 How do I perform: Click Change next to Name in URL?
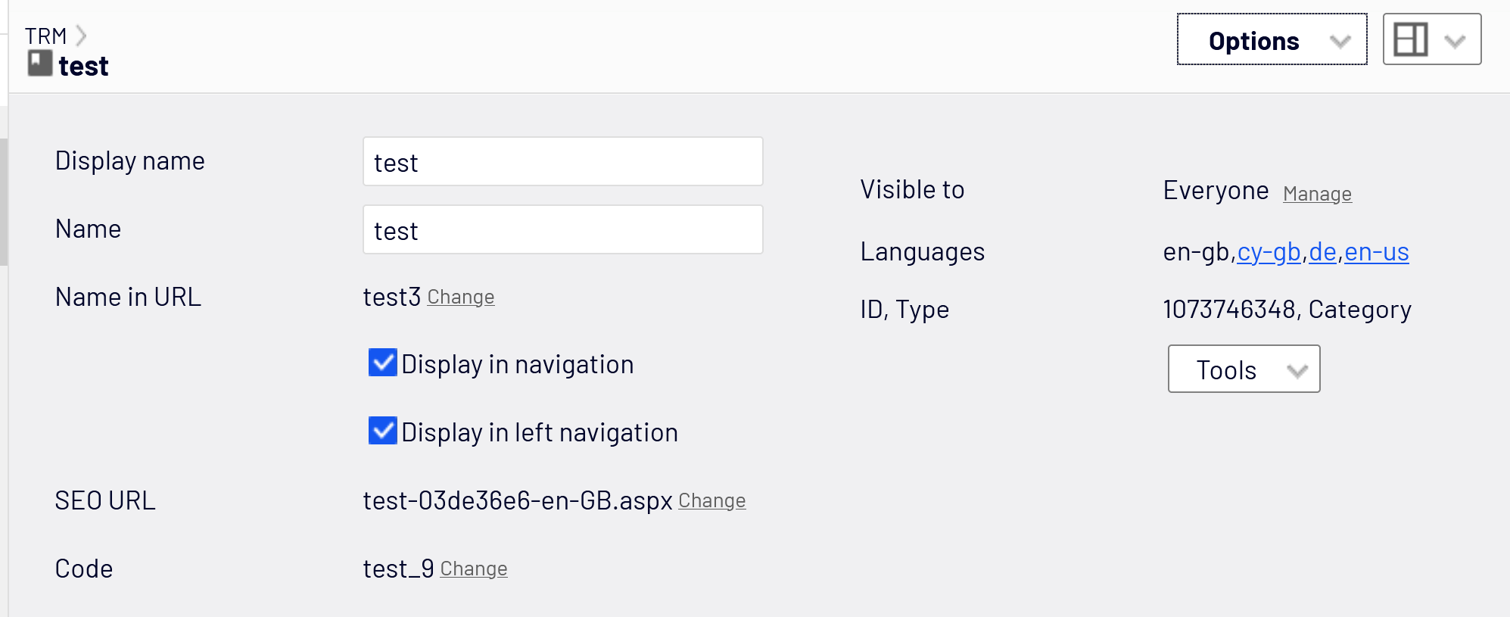pos(460,298)
